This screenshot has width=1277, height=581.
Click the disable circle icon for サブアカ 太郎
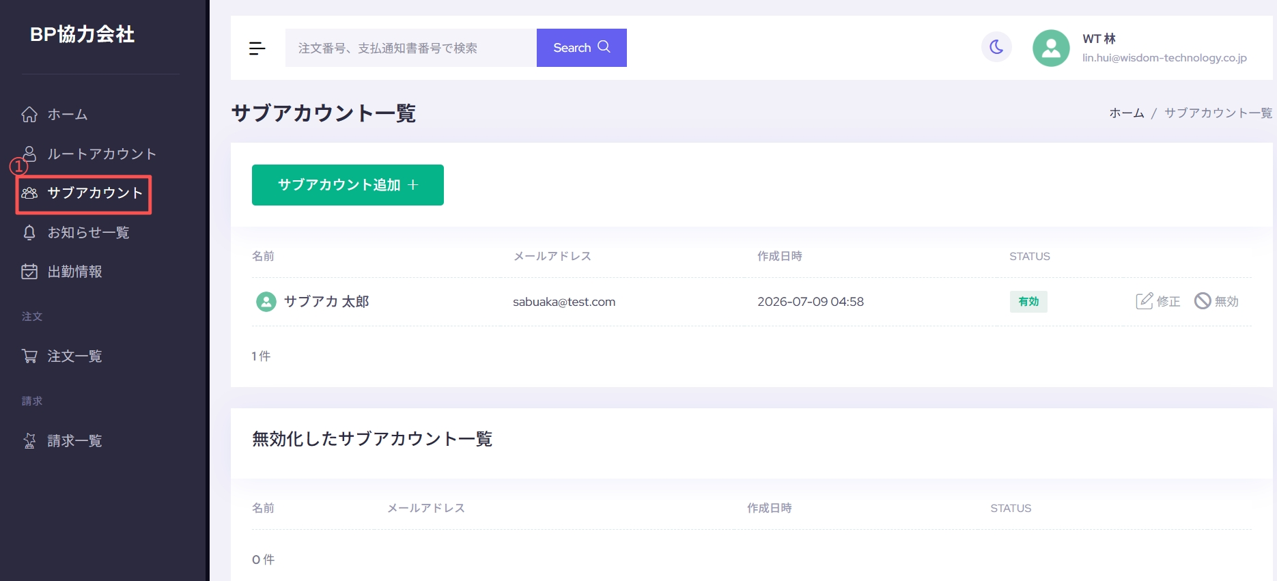1203,301
